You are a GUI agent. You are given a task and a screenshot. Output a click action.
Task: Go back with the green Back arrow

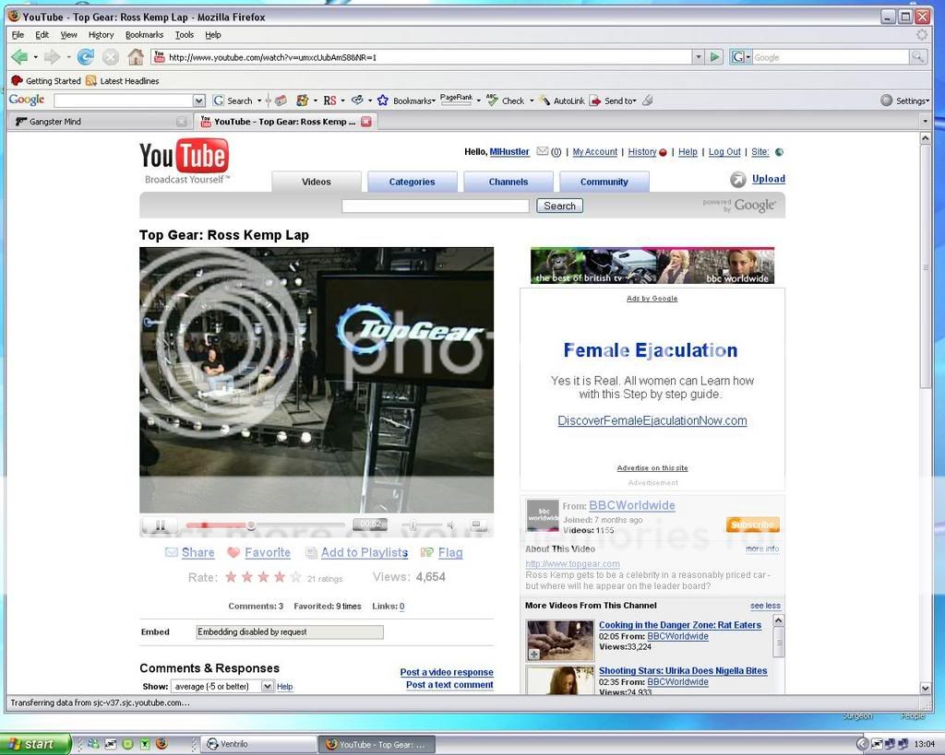pos(19,57)
